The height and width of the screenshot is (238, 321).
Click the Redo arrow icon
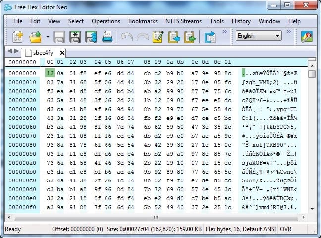tap(142, 36)
